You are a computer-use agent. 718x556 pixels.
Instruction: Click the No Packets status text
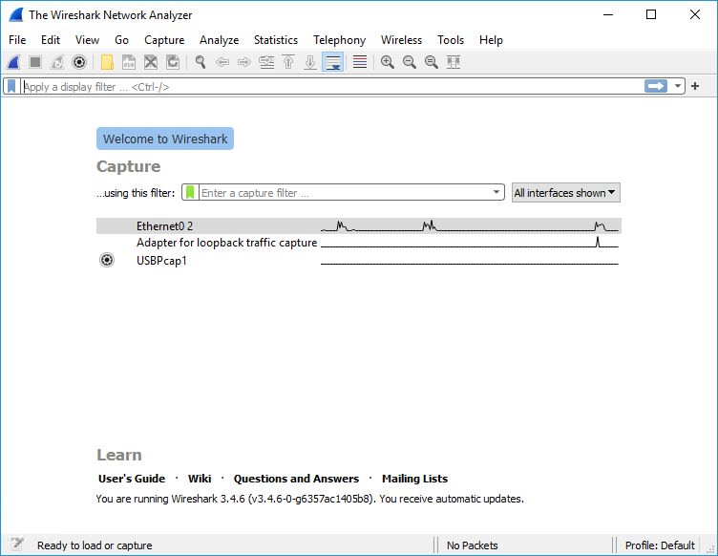tap(472, 545)
